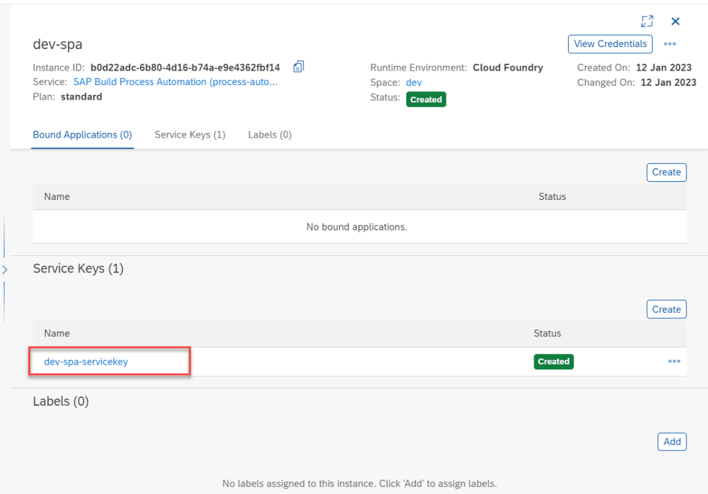Copy the Instance ID to clipboard
The image size is (708, 494).
click(x=298, y=67)
